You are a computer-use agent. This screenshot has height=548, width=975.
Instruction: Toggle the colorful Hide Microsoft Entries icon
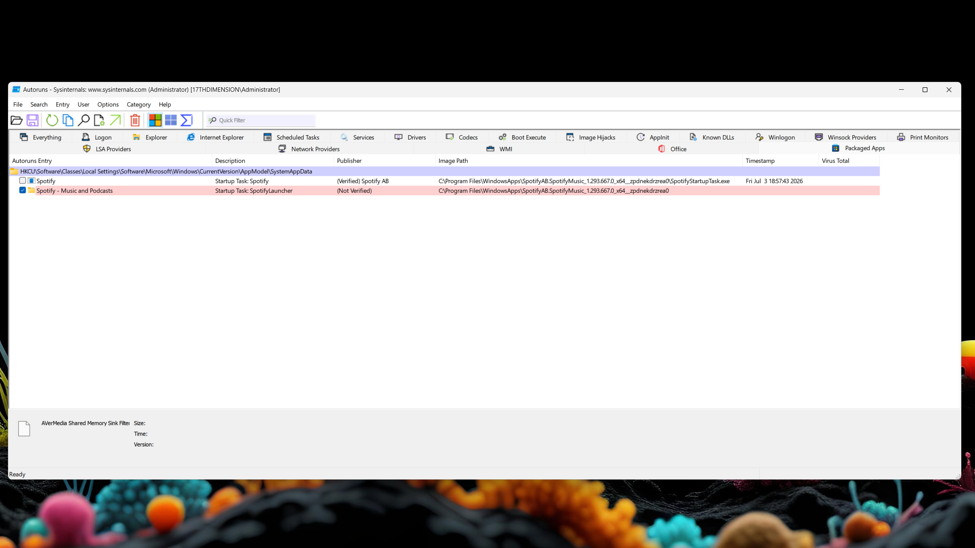[x=155, y=120]
